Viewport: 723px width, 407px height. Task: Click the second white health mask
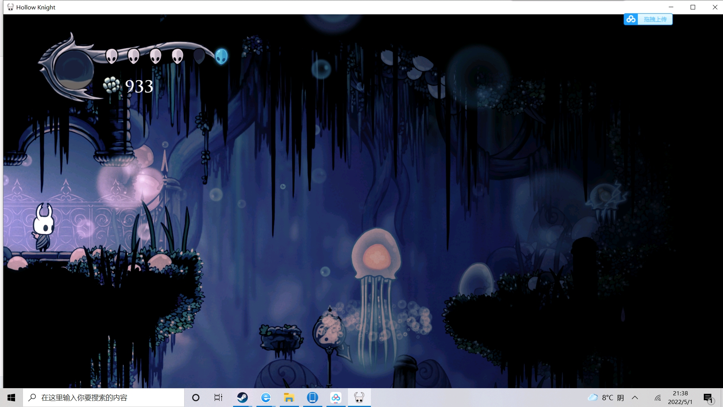click(x=133, y=56)
